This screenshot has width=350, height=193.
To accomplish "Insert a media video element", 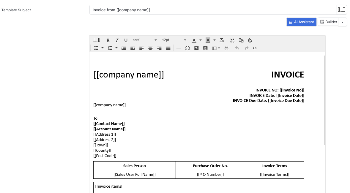I will click(x=205, y=48).
